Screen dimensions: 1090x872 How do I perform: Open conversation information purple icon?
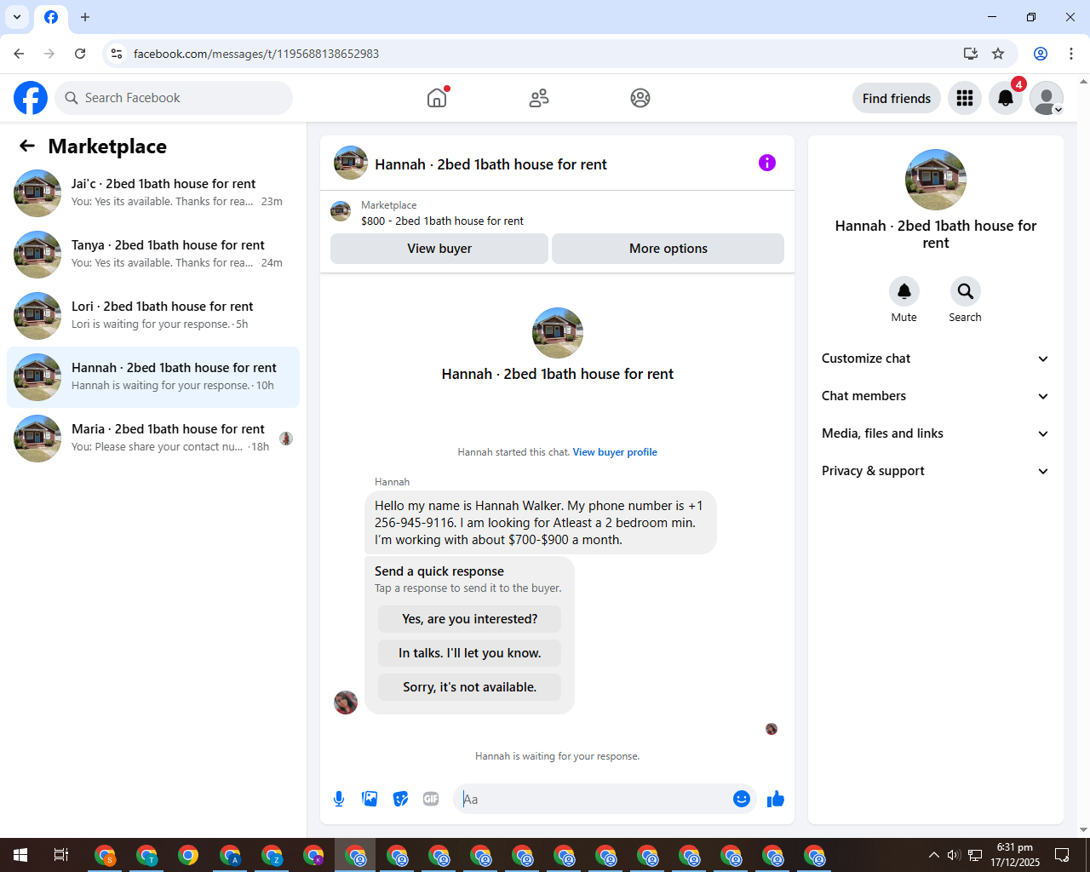tap(767, 163)
